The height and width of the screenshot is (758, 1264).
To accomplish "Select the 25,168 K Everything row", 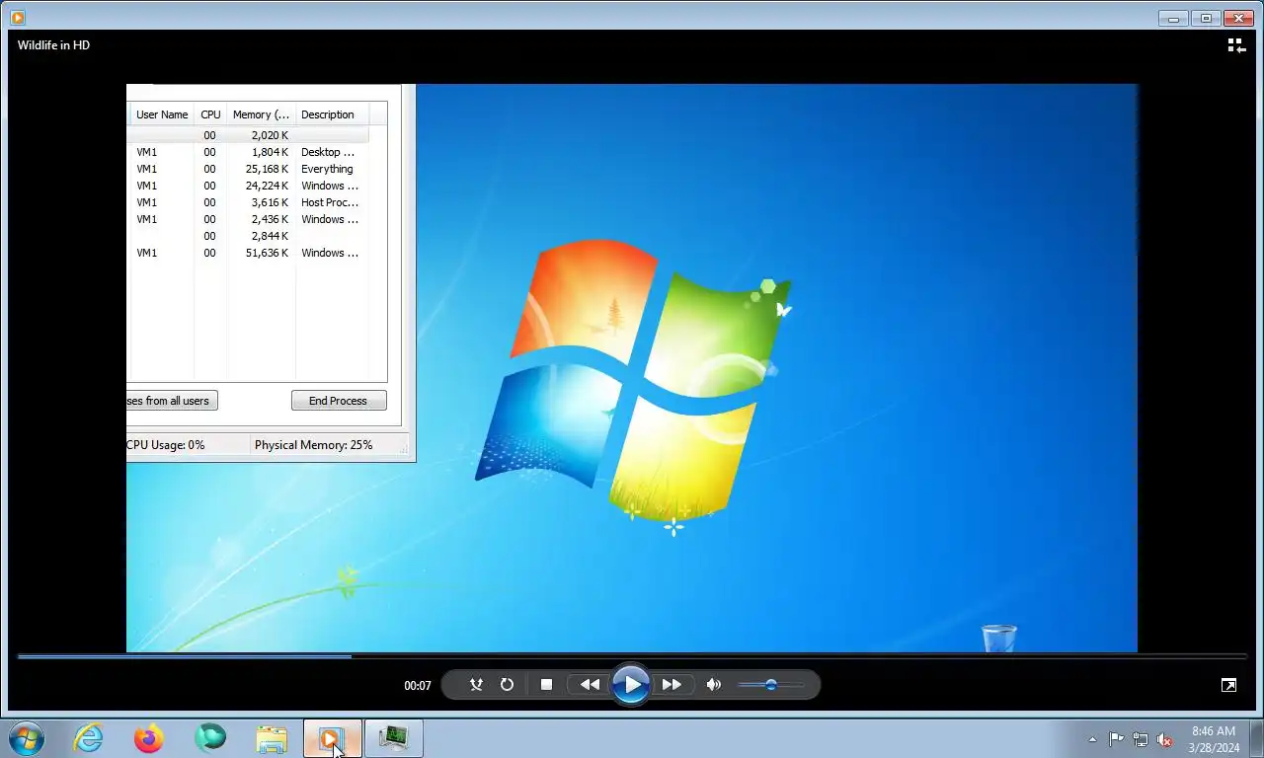I will [x=248, y=169].
